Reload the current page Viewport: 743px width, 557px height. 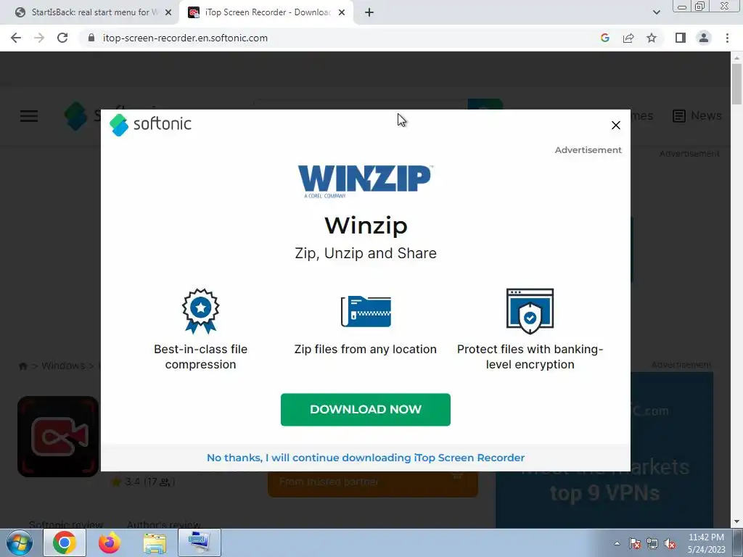point(62,38)
